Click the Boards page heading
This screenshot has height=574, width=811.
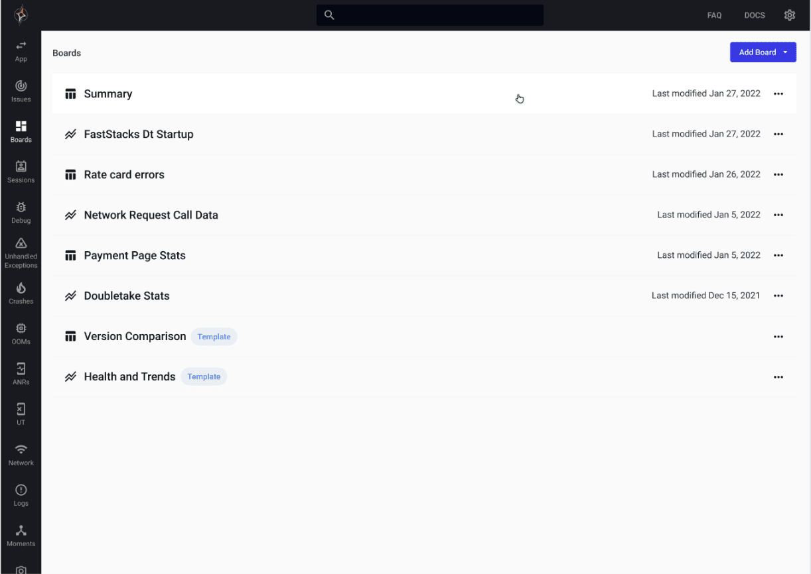(x=67, y=53)
